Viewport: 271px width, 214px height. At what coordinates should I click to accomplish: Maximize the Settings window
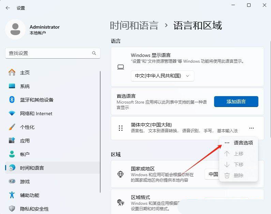coord(249,5)
